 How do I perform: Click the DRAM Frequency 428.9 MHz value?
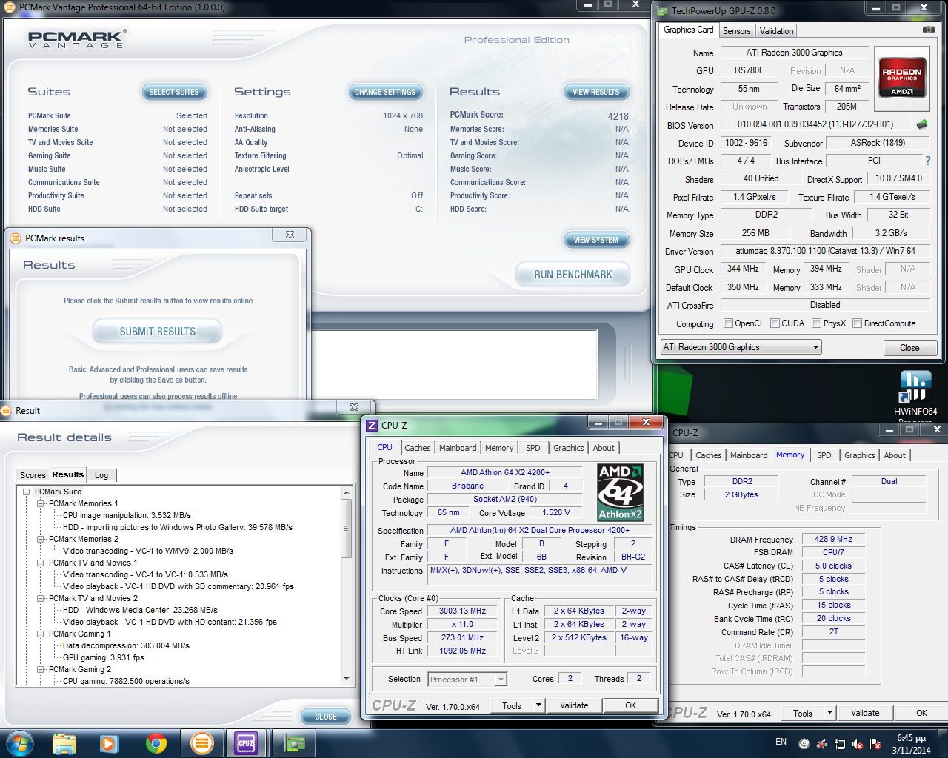point(833,540)
